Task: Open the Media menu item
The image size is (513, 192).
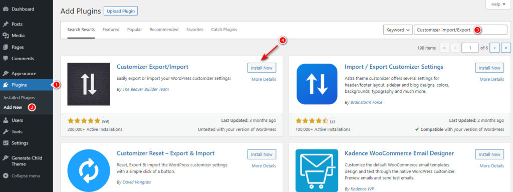Action: click(x=27, y=36)
